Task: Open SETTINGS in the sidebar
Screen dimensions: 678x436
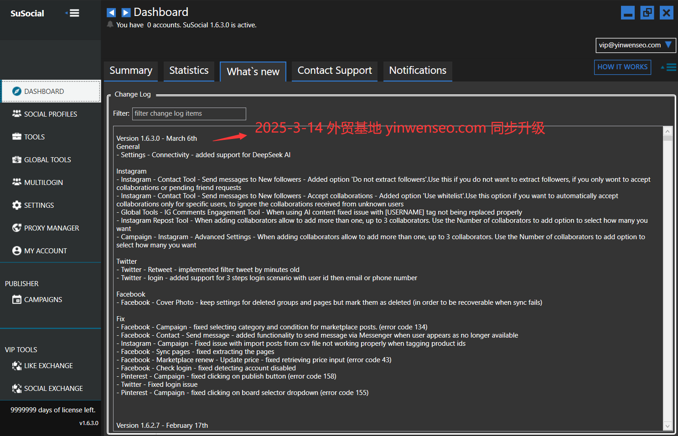Action: coord(51,205)
